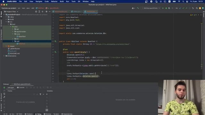Expand the api package
Viewport: 205px width, 115px height.
click(13, 29)
